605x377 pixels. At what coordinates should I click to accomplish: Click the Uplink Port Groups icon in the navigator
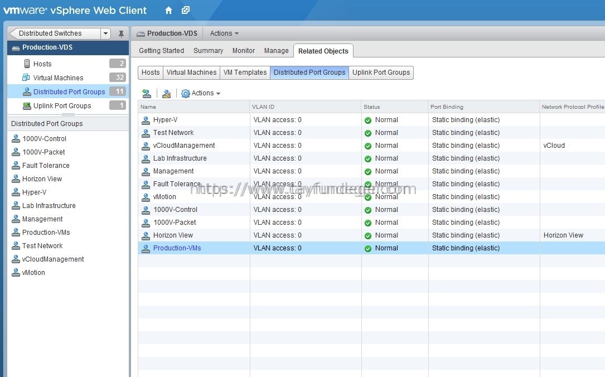pyautogui.click(x=27, y=106)
